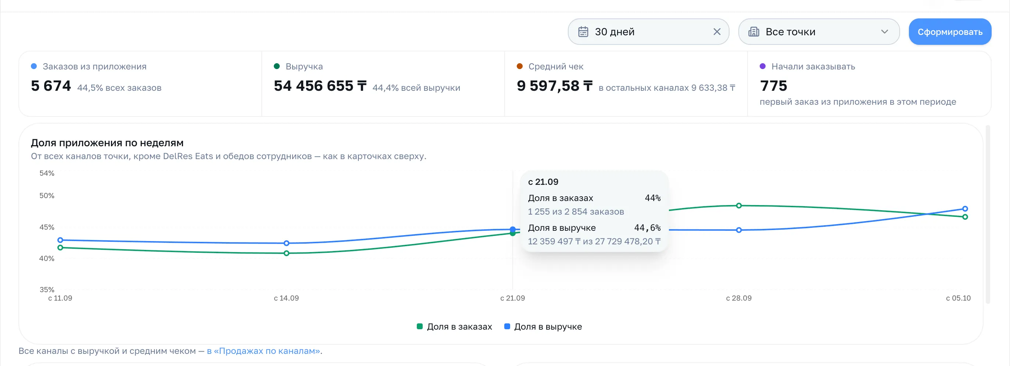Click the 5 674 orders value
This screenshot has height=366, width=1010.
tap(51, 86)
